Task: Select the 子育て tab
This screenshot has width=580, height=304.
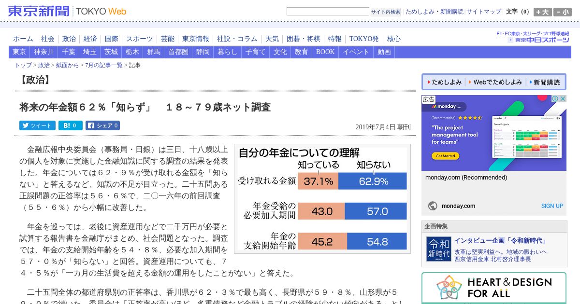Action: point(256,52)
